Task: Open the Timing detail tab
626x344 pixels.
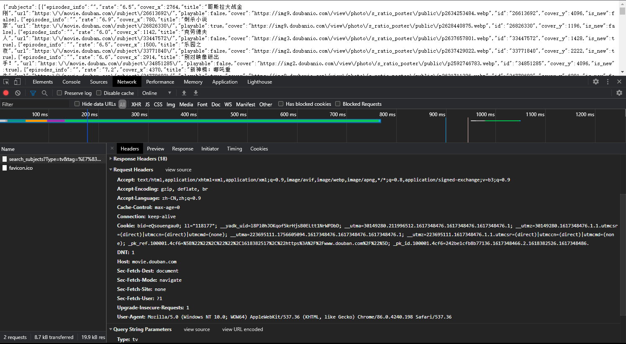Action: [x=234, y=149]
